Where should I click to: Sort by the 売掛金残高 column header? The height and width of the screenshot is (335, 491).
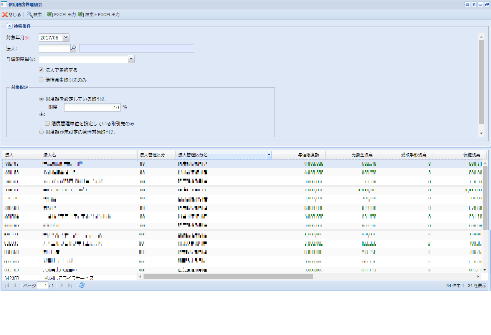352,155
